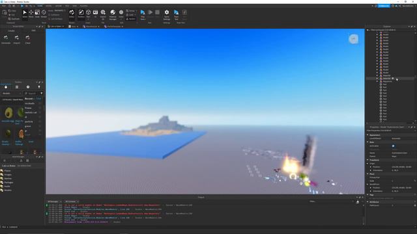Switch to the TEST ribbon tab
Image resolution: width=417 pixels, height=234 pixels.
coord(67,6)
